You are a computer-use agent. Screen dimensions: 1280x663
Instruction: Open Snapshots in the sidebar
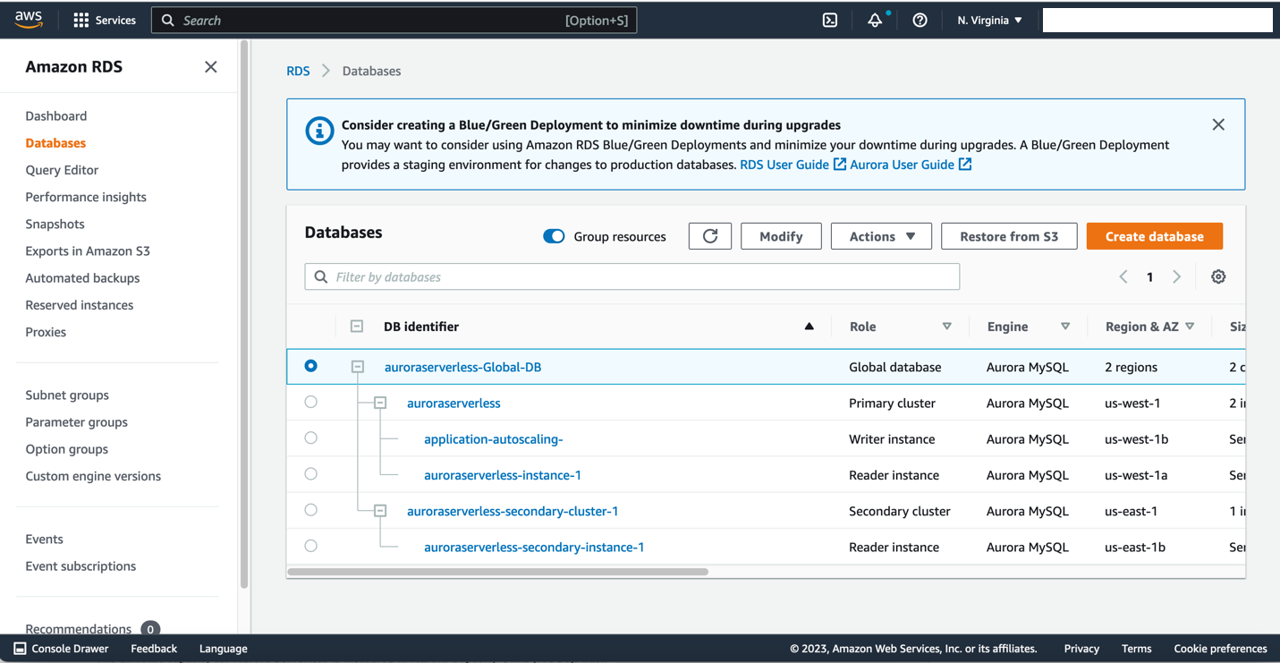(x=55, y=224)
